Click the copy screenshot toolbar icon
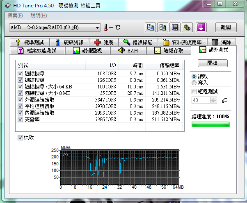Viewport: 247px width, 203px height. pos(162,27)
